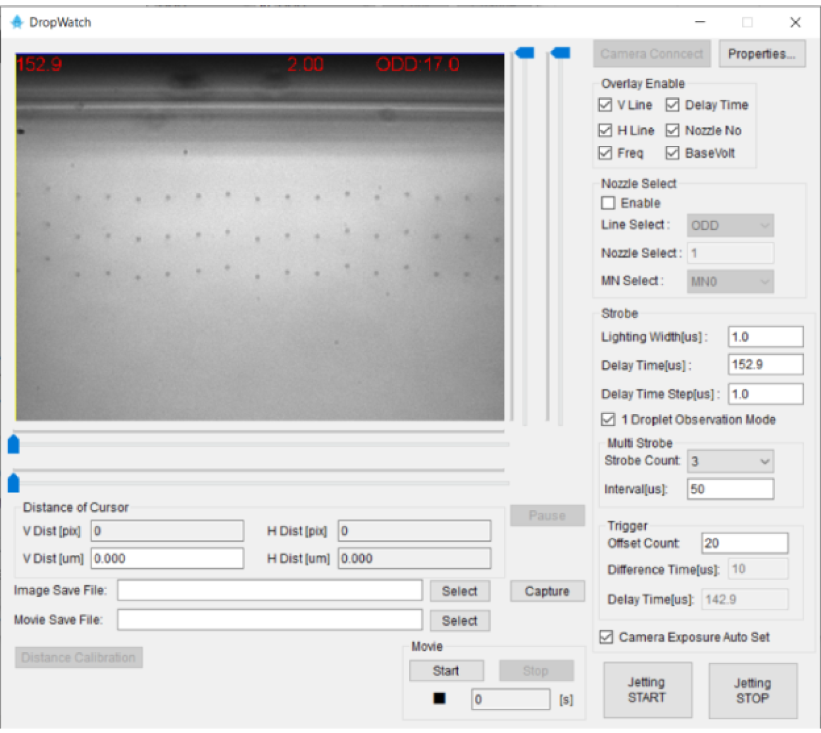821x733 pixels.
Task: Click the black stop-square icon in Movie section
Action: click(439, 699)
